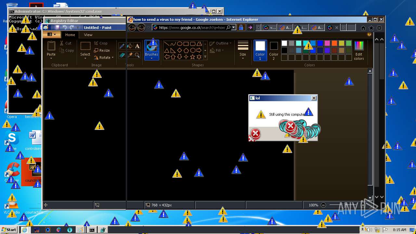Choose the Line shape

coord(166,44)
